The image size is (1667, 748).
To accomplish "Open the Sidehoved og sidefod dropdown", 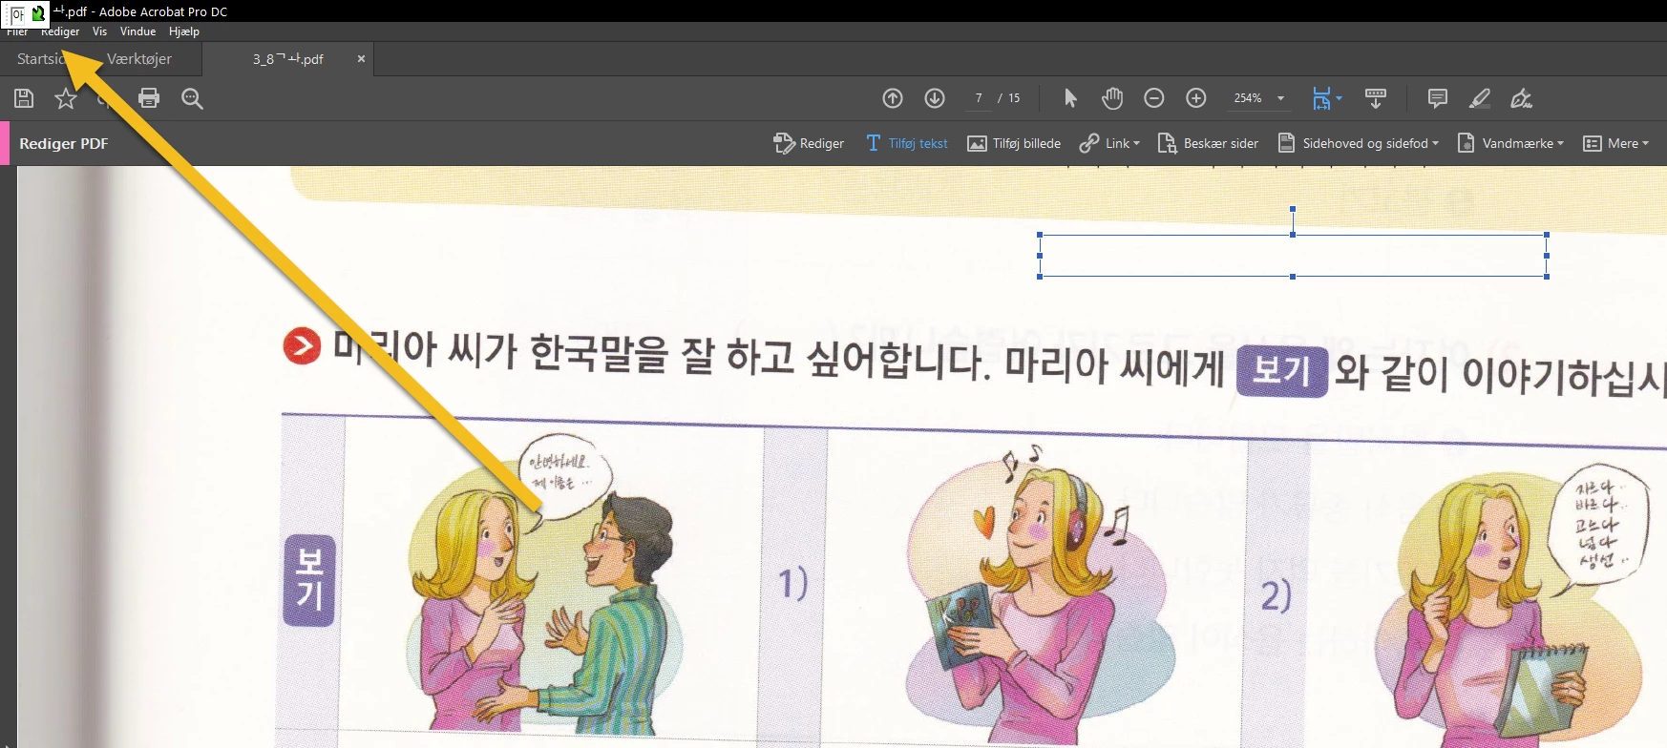I will coord(1359,143).
